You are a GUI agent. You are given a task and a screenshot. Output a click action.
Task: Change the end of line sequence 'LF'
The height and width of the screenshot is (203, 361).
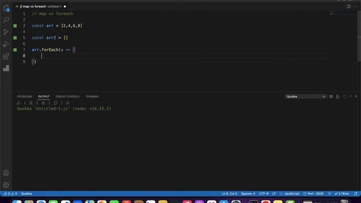tap(274, 193)
